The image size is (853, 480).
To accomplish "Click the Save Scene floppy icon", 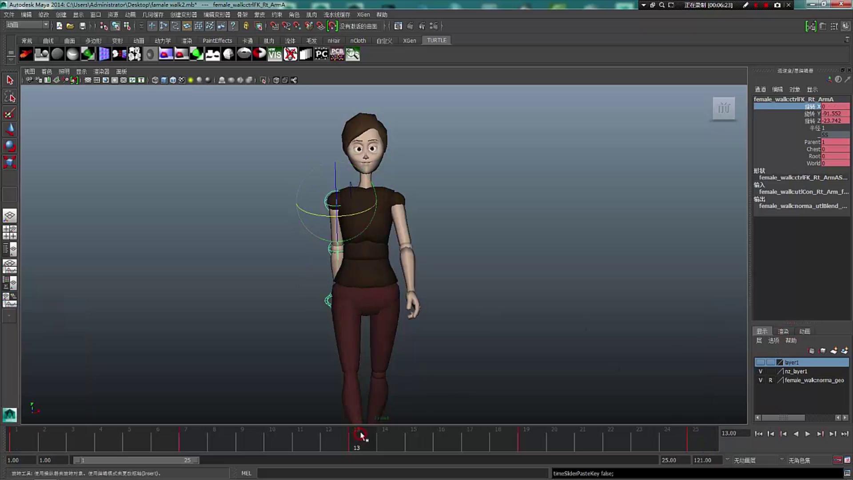I will tap(82, 26).
